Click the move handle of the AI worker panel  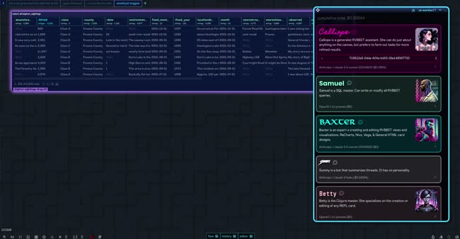[318, 10]
